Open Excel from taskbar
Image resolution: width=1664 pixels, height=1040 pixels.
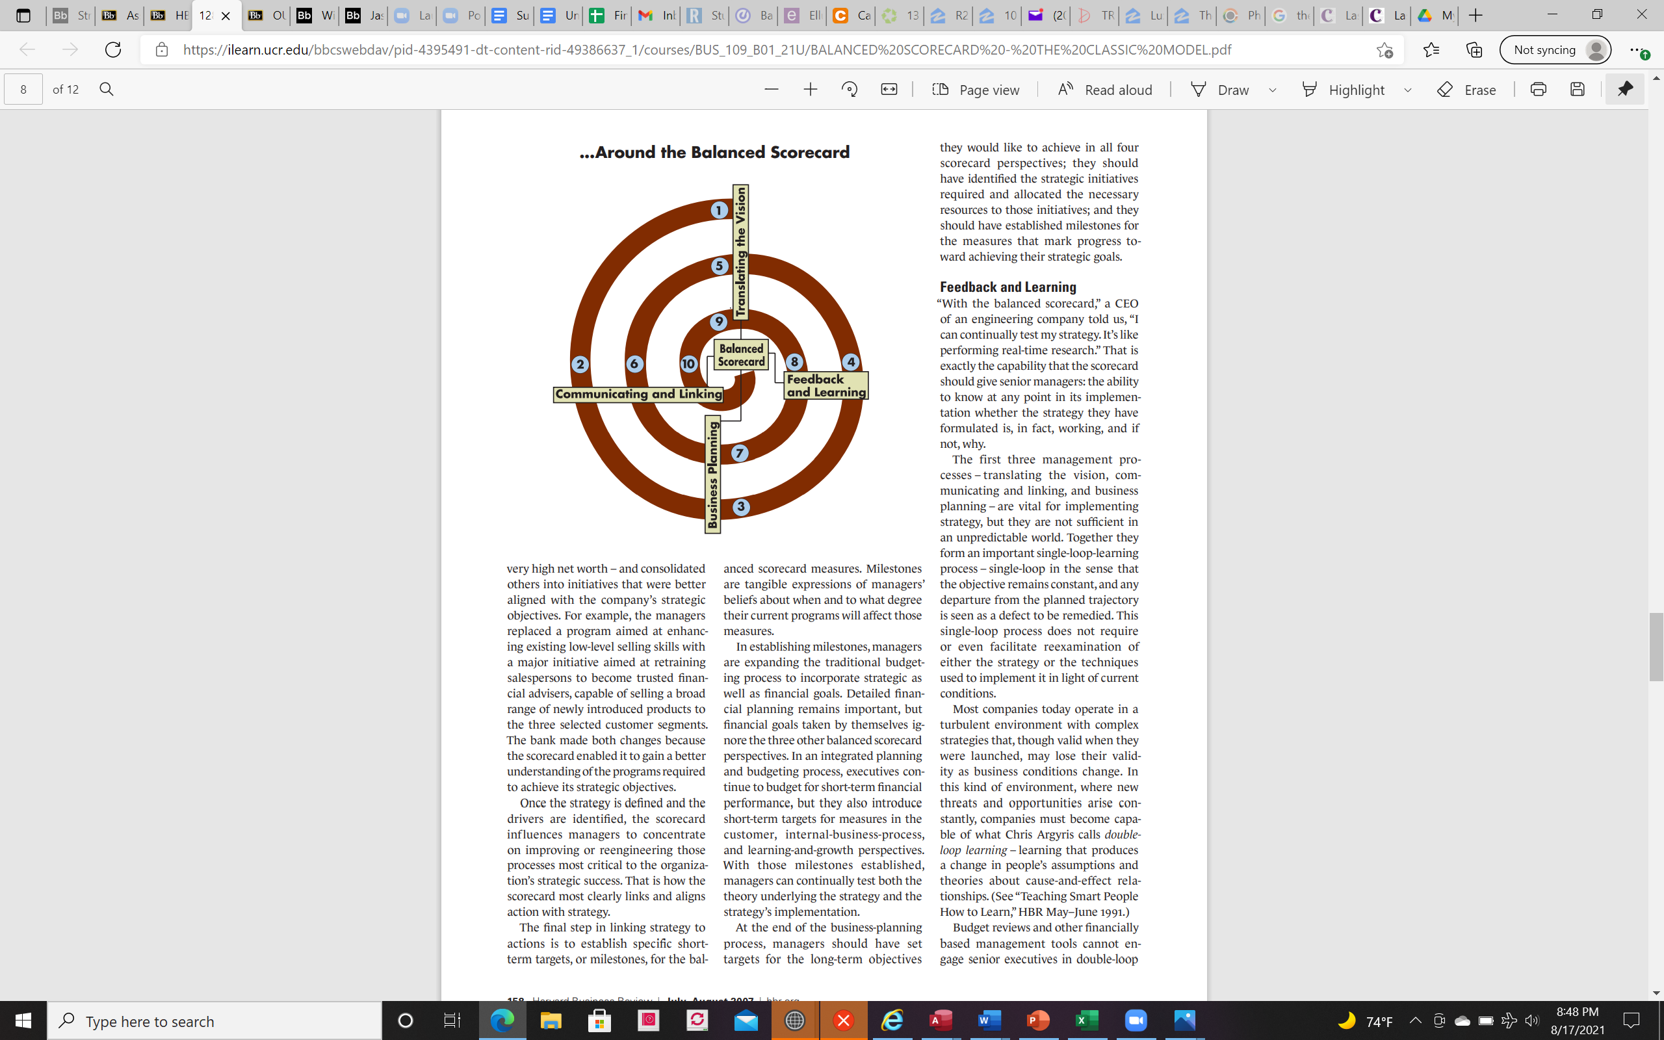pyautogui.click(x=1087, y=1020)
